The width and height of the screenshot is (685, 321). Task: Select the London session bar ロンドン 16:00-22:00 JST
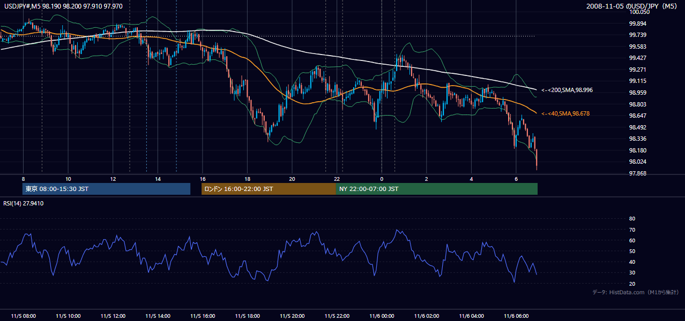click(269, 189)
